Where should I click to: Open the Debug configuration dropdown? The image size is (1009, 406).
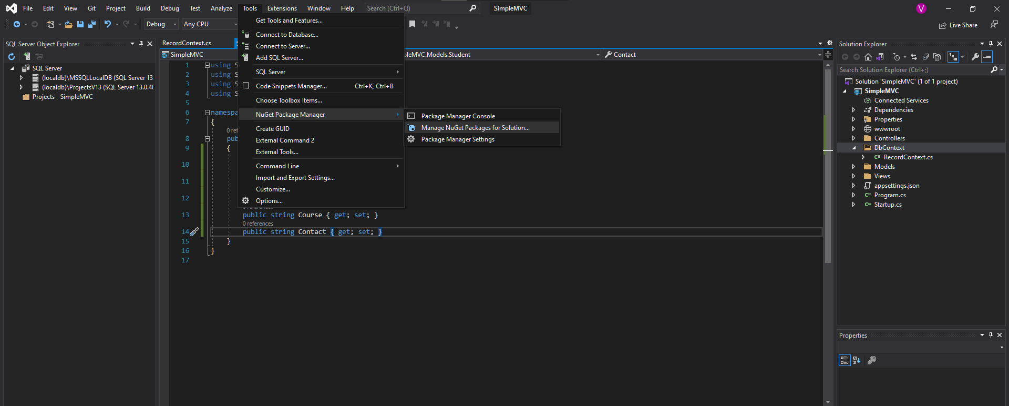coord(161,24)
